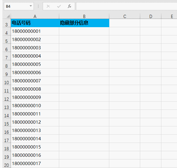The height and width of the screenshot is (168, 177).
Task: Select column D header
Action: pyautogui.click(x=151, y=17)
